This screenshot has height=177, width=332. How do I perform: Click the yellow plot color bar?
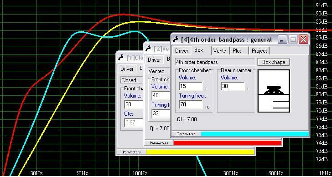[x=200, y=152]
